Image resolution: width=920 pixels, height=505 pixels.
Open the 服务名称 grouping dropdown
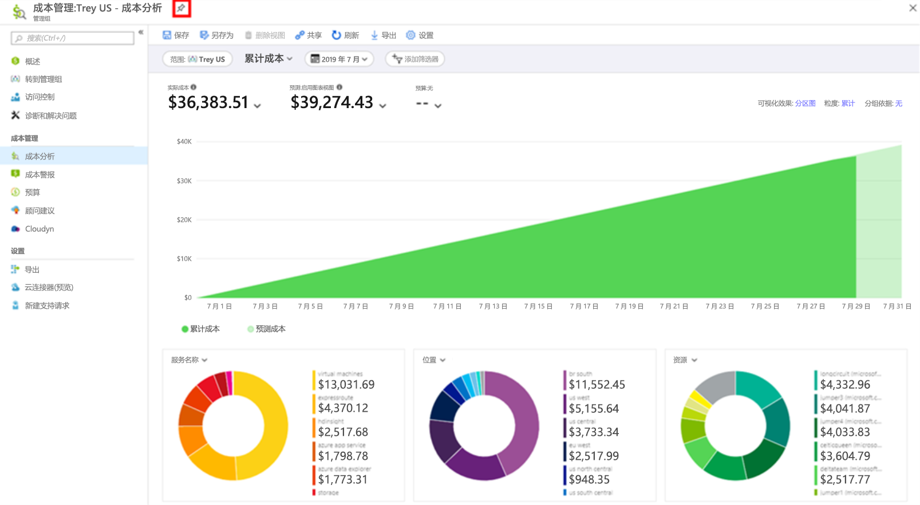[x=189, y=360]
